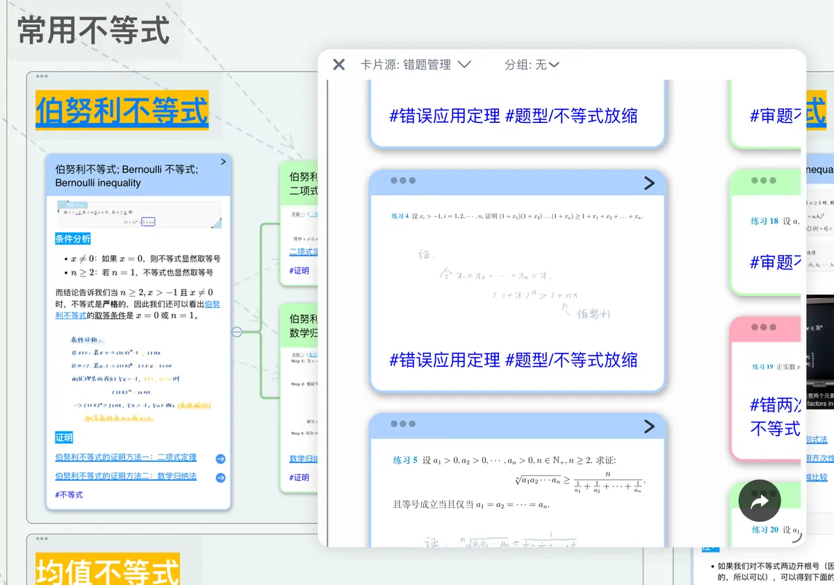The image size is (834, 585).
Task: Open the 练习 4 card chevron
Action: pos(649,183)
